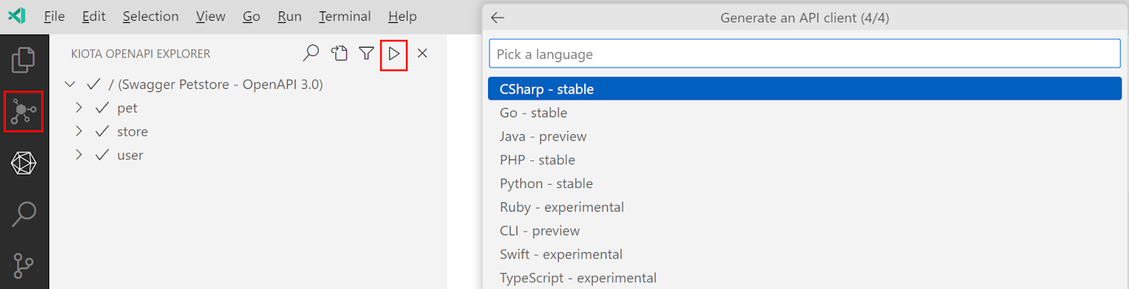Expand the pet tree node

pyautogui.click(x=78, y=108)
